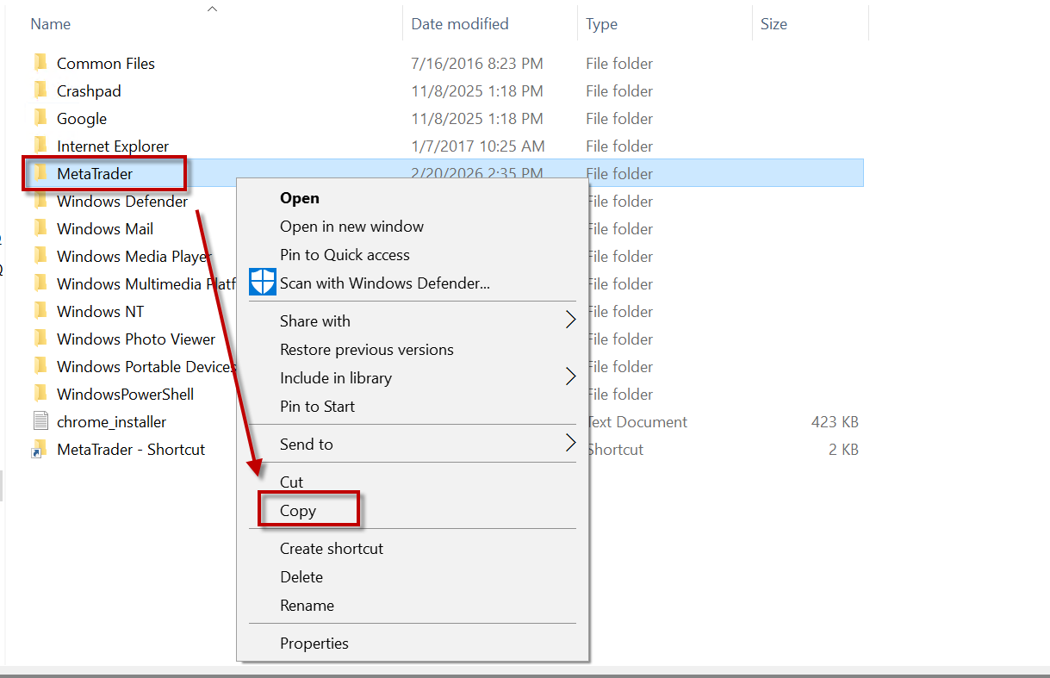
Task: Sort by the Name column header
Action: pyautogui.click(x=51, y=24)
